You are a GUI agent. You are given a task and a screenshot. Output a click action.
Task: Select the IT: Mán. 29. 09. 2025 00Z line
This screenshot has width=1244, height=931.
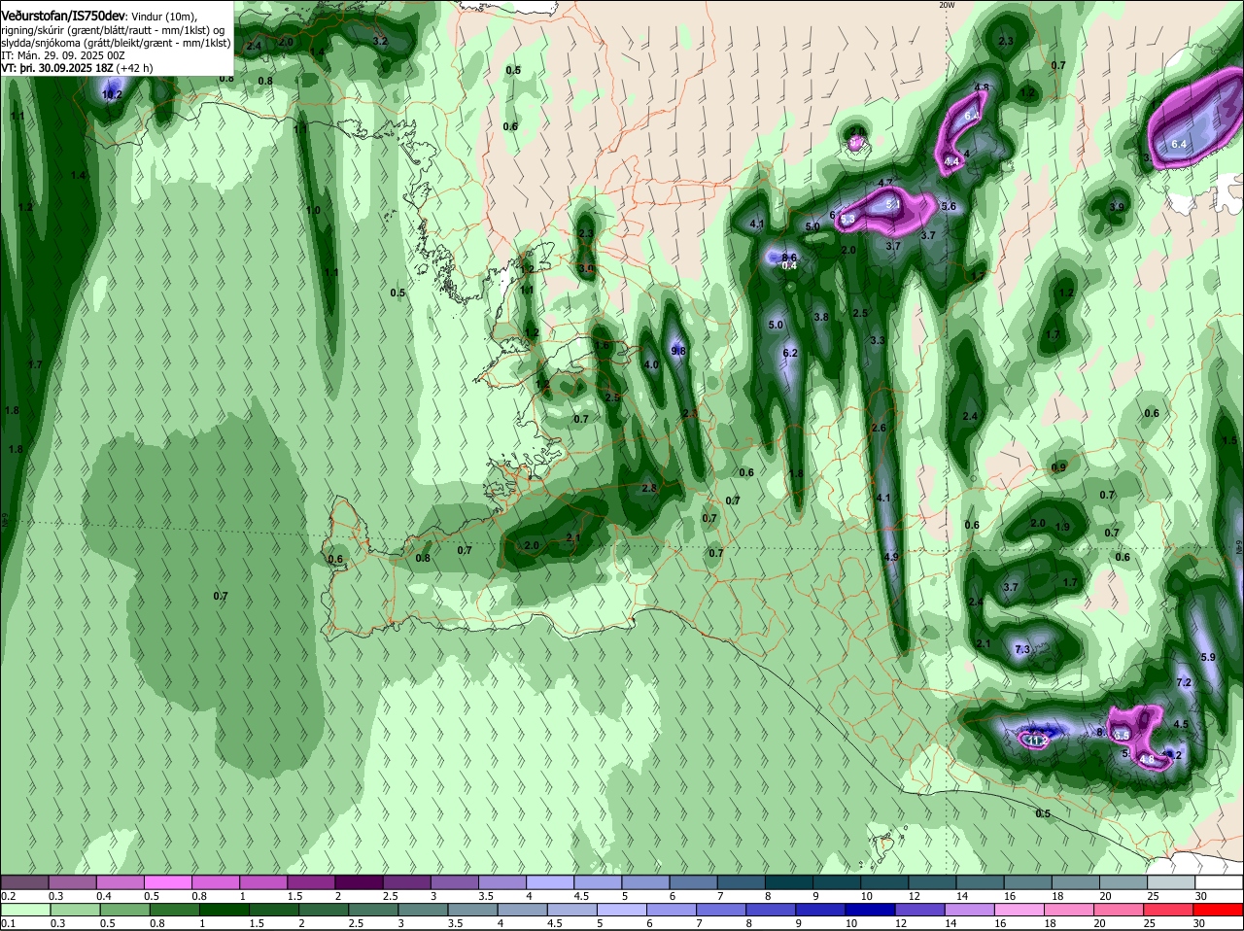pos(62,55)
